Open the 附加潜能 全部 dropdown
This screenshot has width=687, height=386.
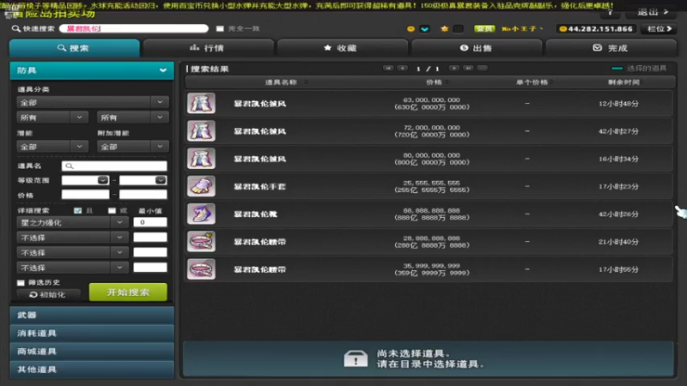pyautogui.click(x=132, y=147)
